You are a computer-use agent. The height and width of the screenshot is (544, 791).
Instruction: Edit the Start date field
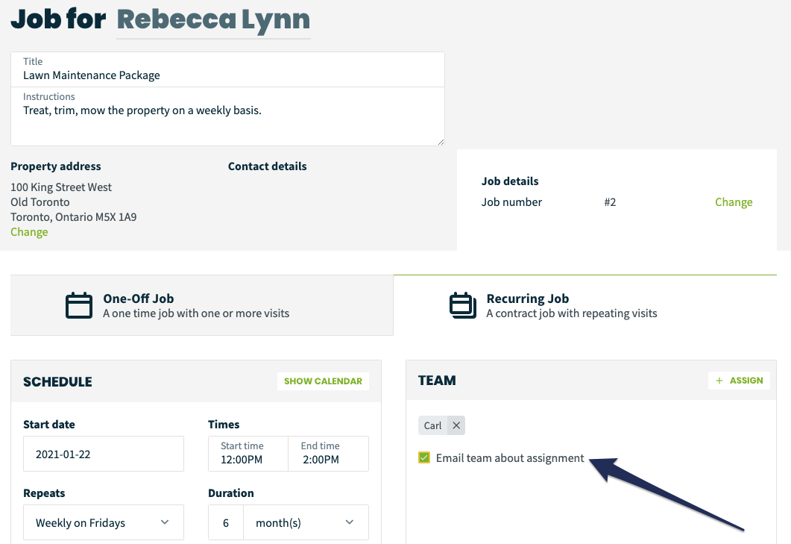click(x=103, y=453)
